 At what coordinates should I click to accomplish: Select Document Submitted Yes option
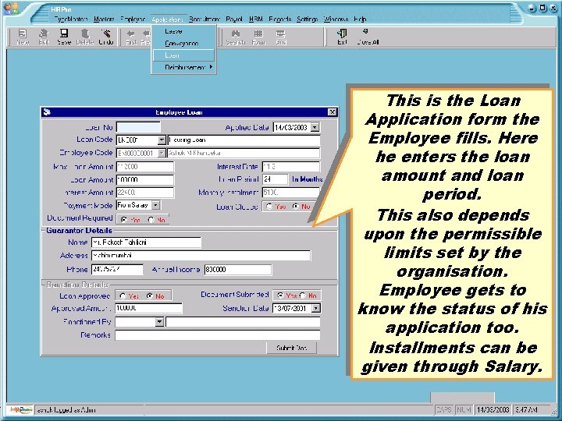pyautogui.click(x=280, y=295)
